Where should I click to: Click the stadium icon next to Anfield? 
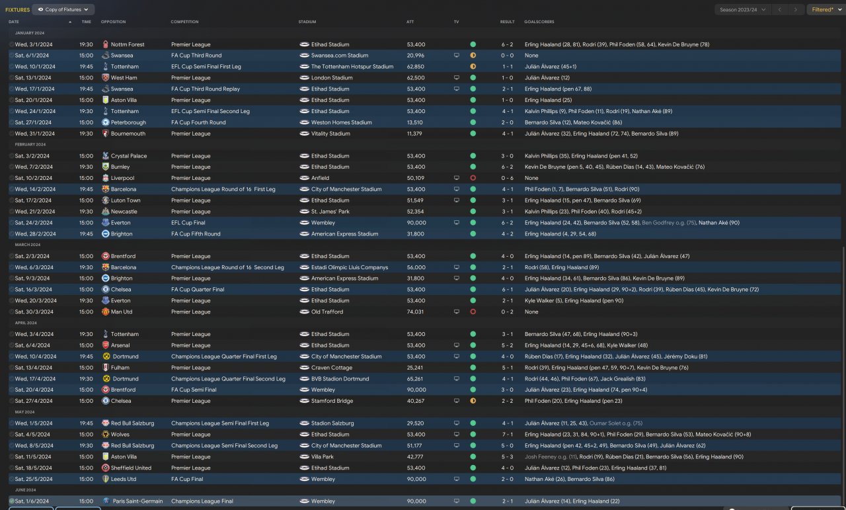[304, 178]
